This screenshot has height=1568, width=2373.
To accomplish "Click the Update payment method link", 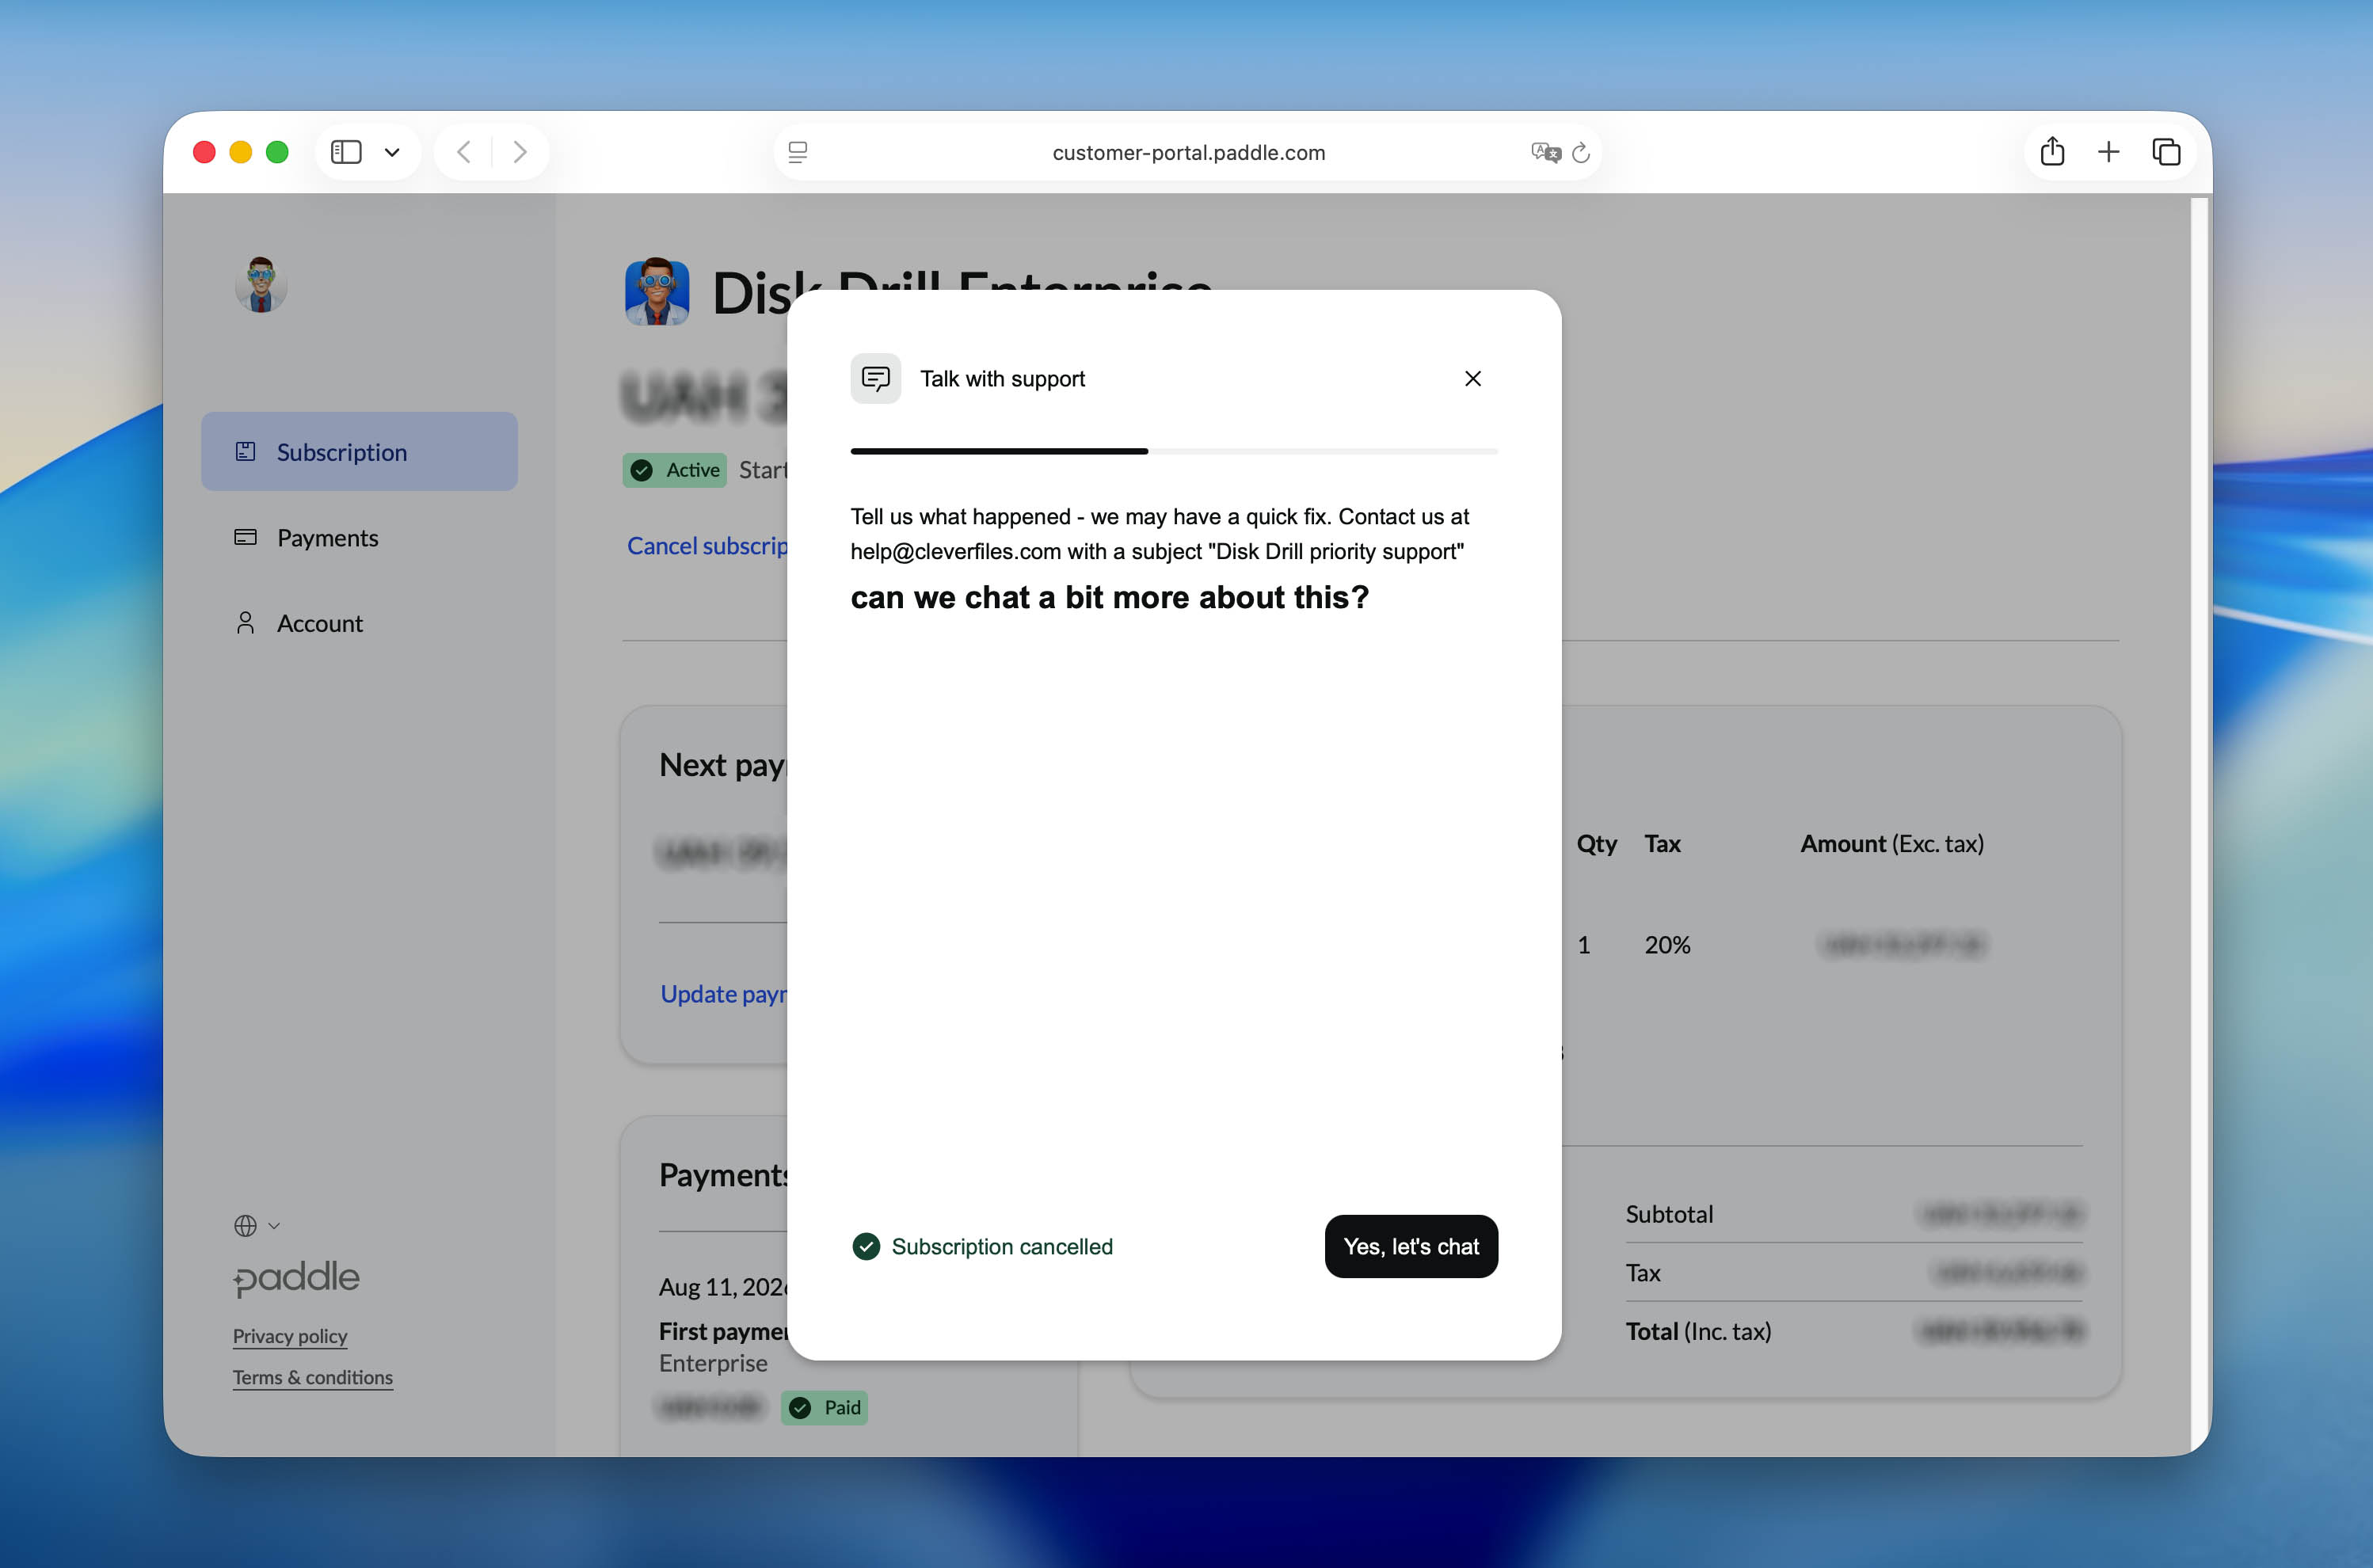I will (x=724, y=994).
